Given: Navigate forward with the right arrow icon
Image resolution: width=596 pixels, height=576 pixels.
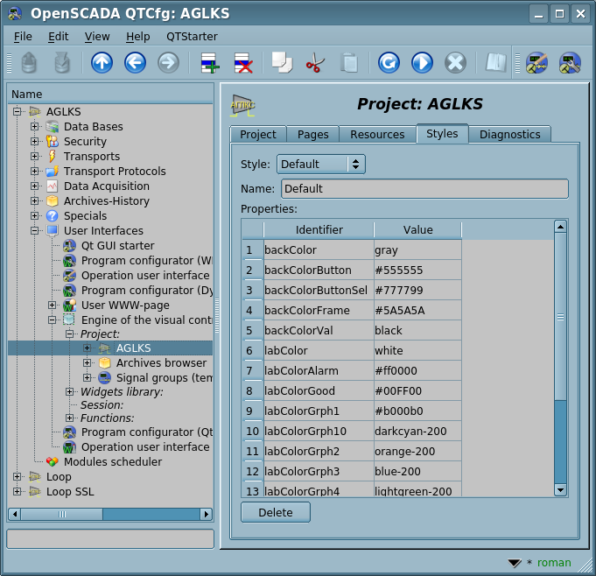Looking at the screenshot, I should click(x=168, y=63).
